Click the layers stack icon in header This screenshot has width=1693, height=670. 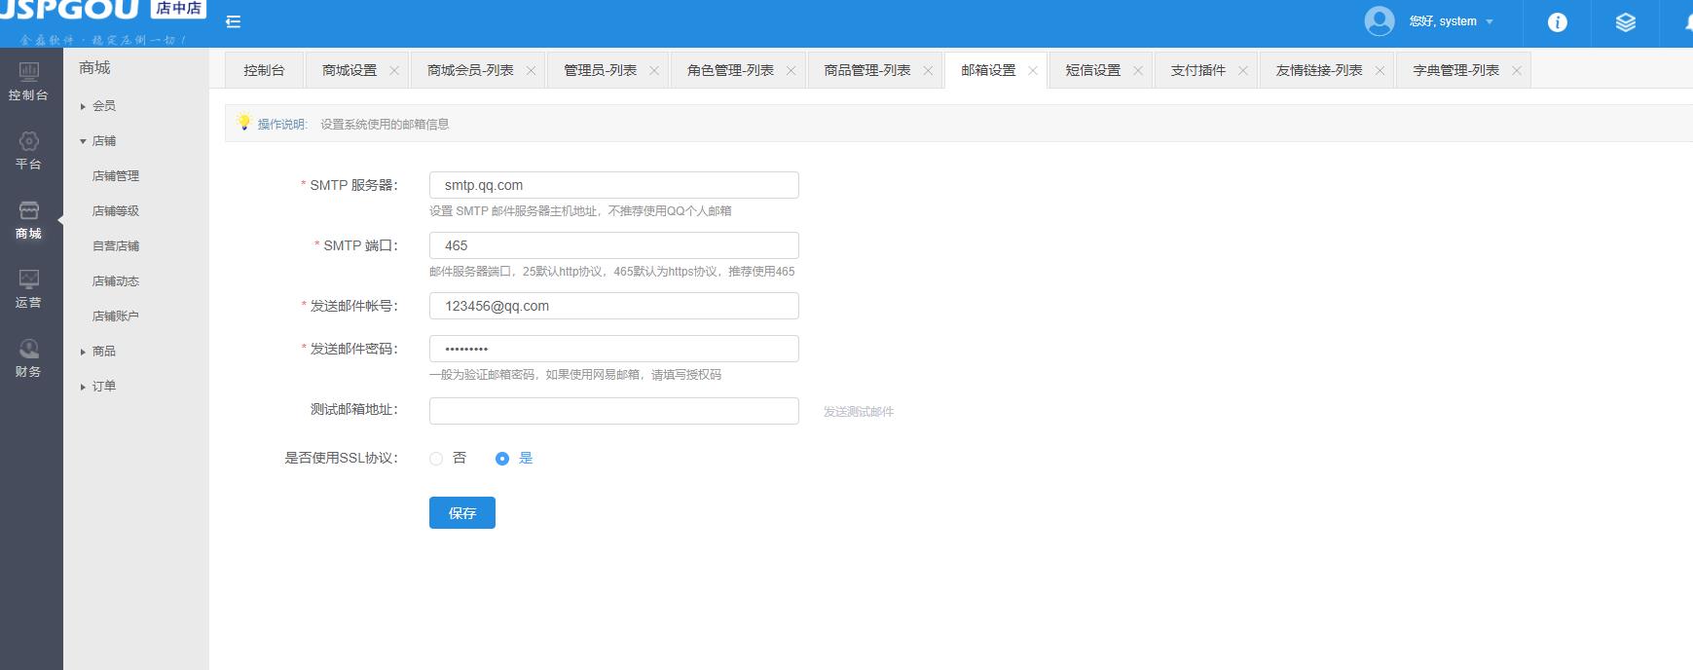click(1626, 22)
